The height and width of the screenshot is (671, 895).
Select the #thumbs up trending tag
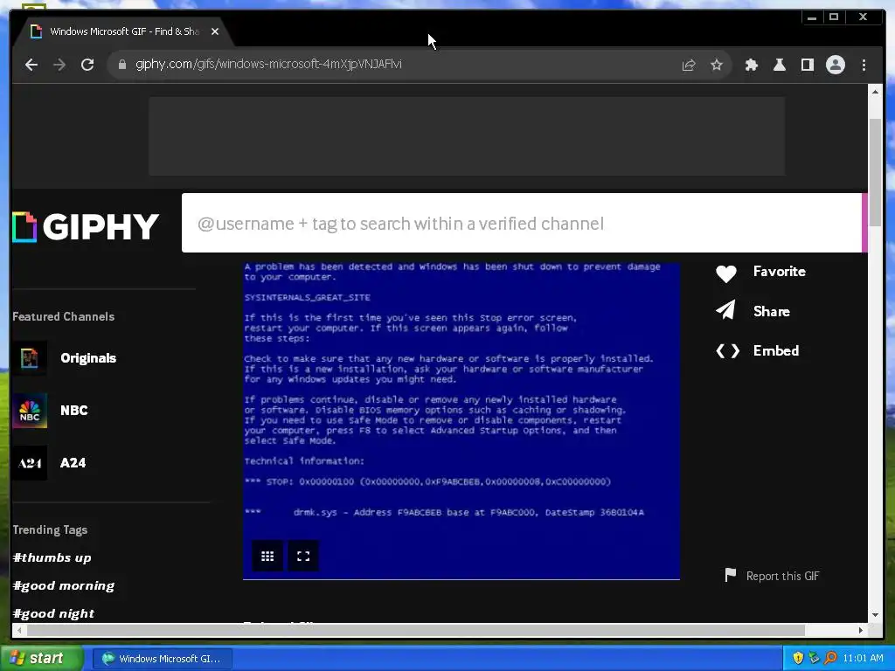tap(52, 558)
